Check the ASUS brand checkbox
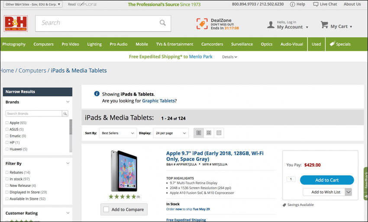Image resolution: width=368 pixels, height=222 pixels. tap(7, 129)
